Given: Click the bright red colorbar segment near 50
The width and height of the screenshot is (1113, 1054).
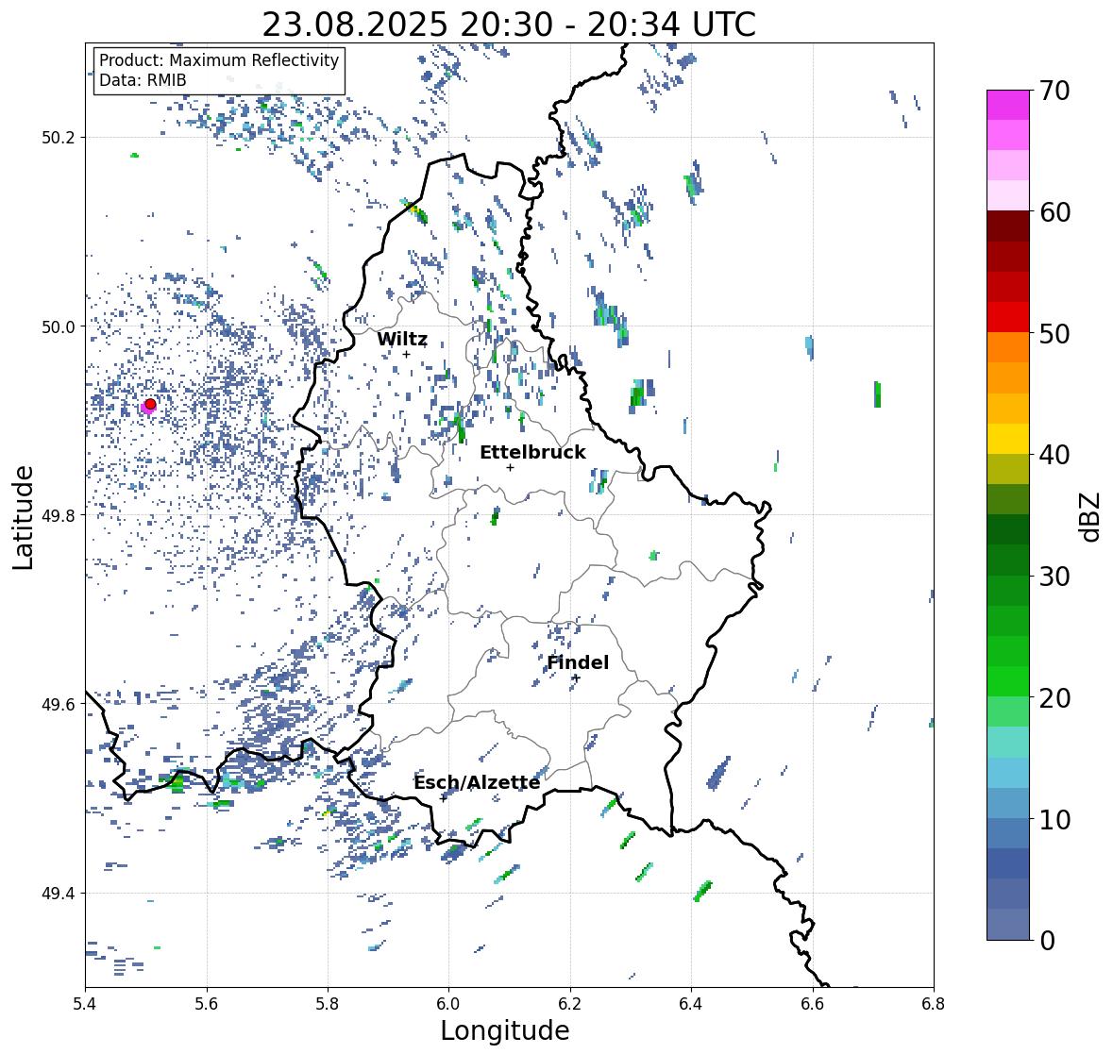Looking at the screenshot, I should 1008,318.
